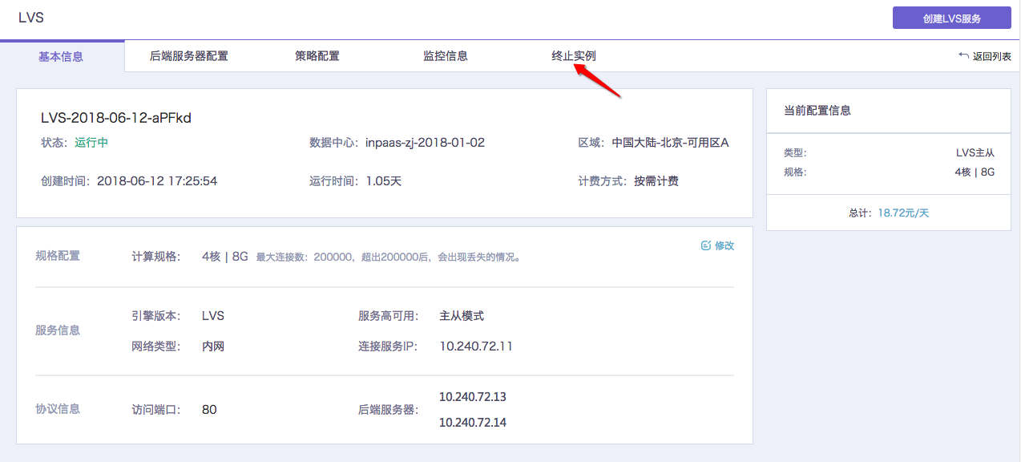This screenshot has width=1021, height=462.
Task: Click backend server IP 10.240.72.13
Action: [x=473, y=397]
